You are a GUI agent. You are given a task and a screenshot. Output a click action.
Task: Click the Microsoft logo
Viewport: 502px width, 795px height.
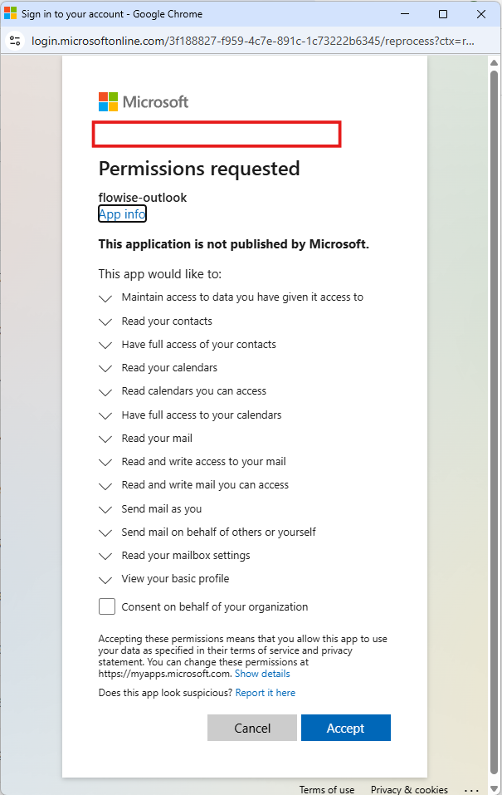(x=144, y=102)
